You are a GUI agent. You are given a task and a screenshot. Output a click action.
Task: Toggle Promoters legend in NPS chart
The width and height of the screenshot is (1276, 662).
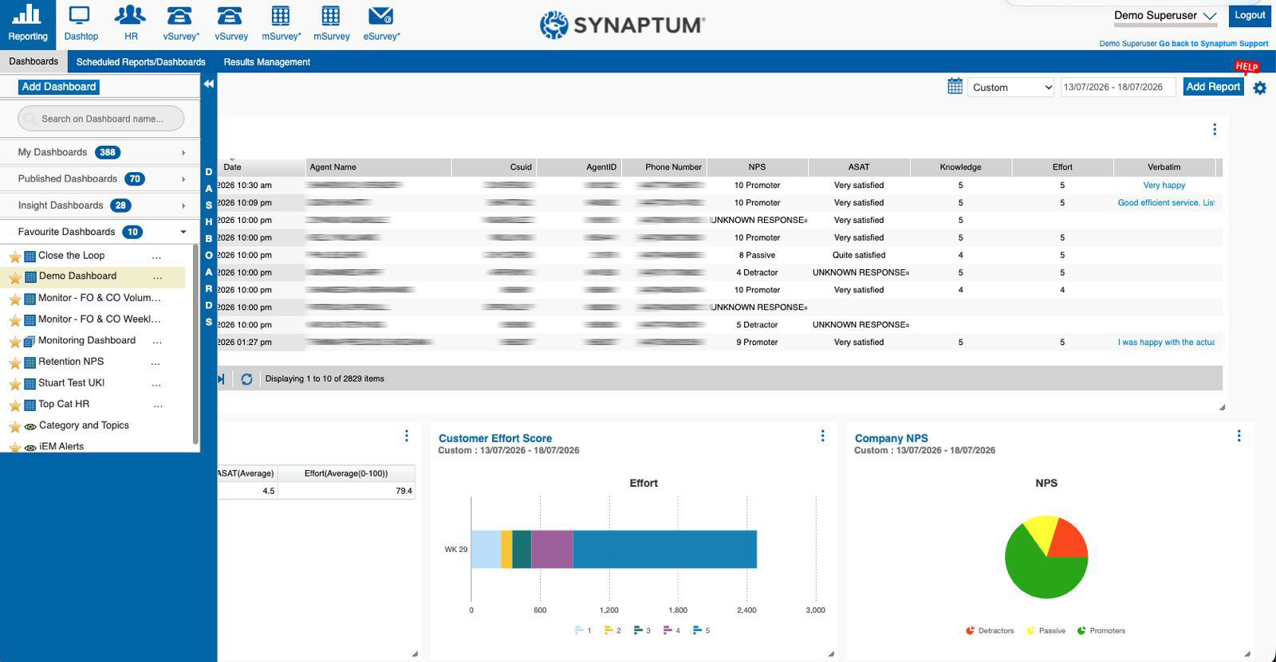click(1101, 630)
